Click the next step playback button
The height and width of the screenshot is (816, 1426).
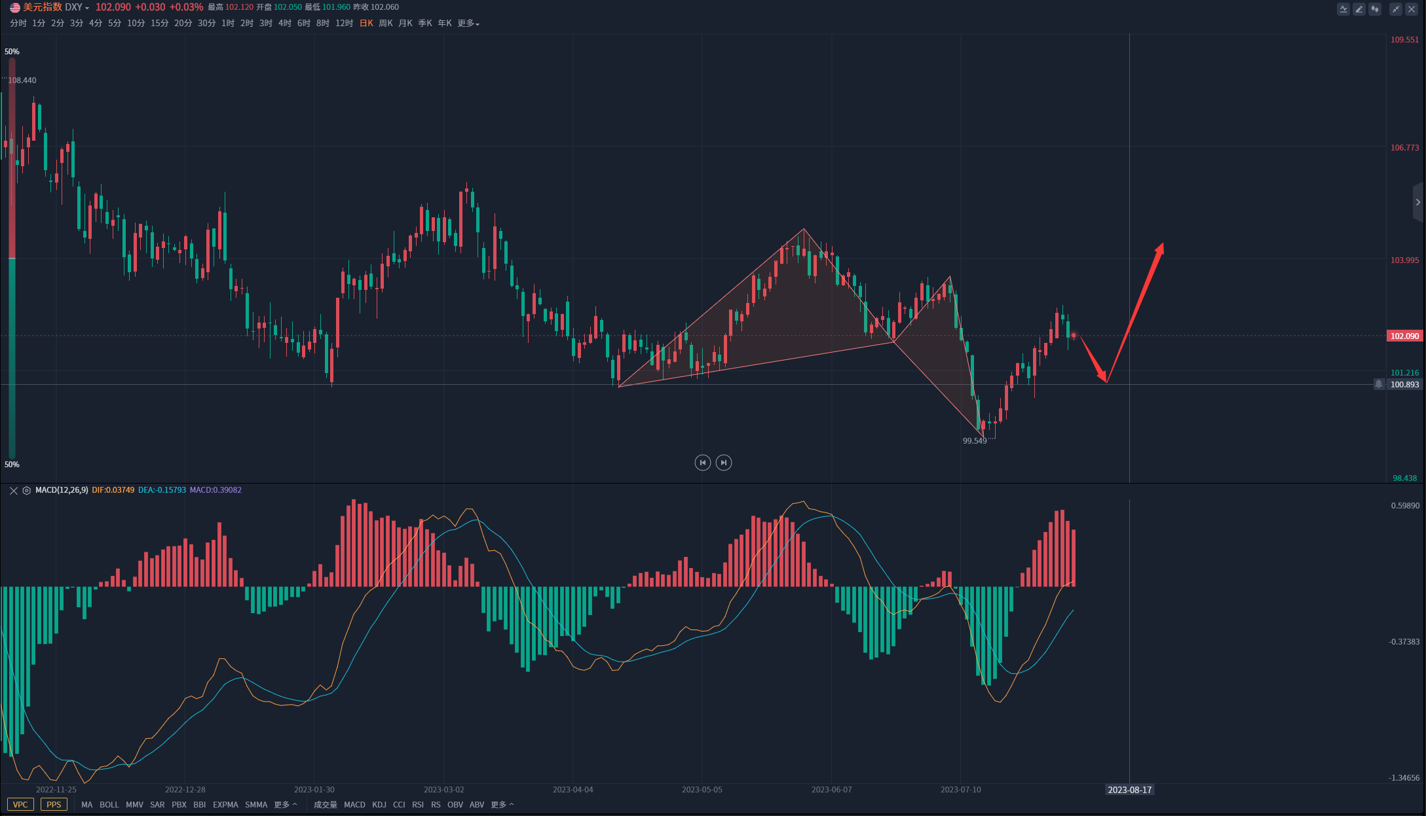point(724,463)
